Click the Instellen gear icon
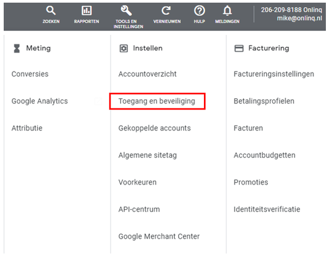This screenshot has width=328, height=254. tap(124, 49)
